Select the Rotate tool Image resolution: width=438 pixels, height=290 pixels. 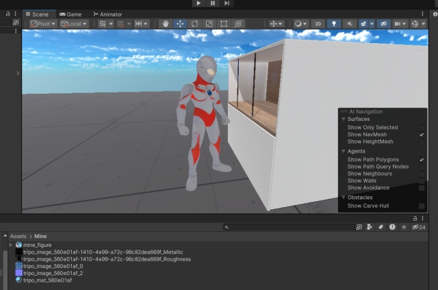click(x=194, y=24)
